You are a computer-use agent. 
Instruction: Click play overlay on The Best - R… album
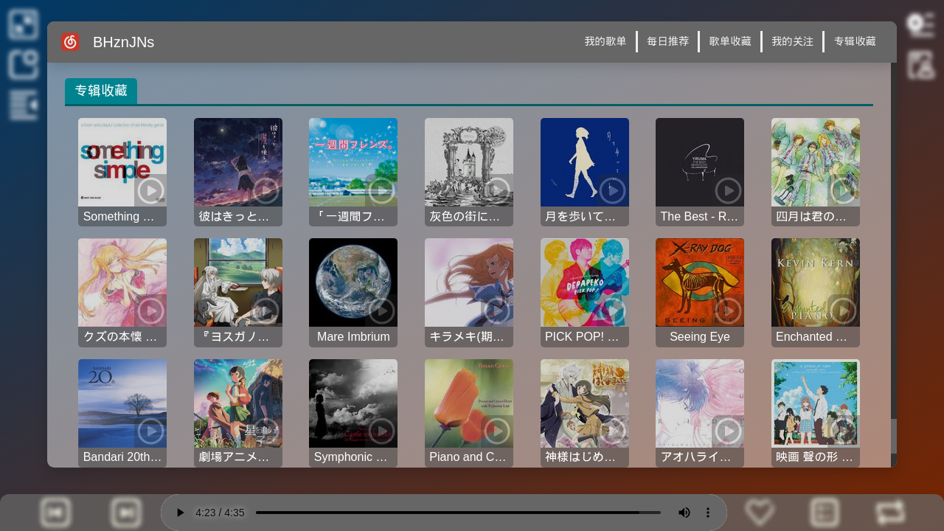click(728, 190)
